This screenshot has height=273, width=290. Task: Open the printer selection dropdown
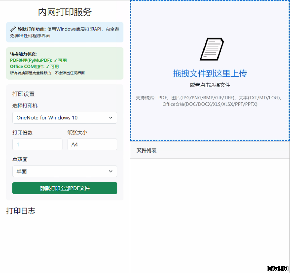(x=65, y=118)
